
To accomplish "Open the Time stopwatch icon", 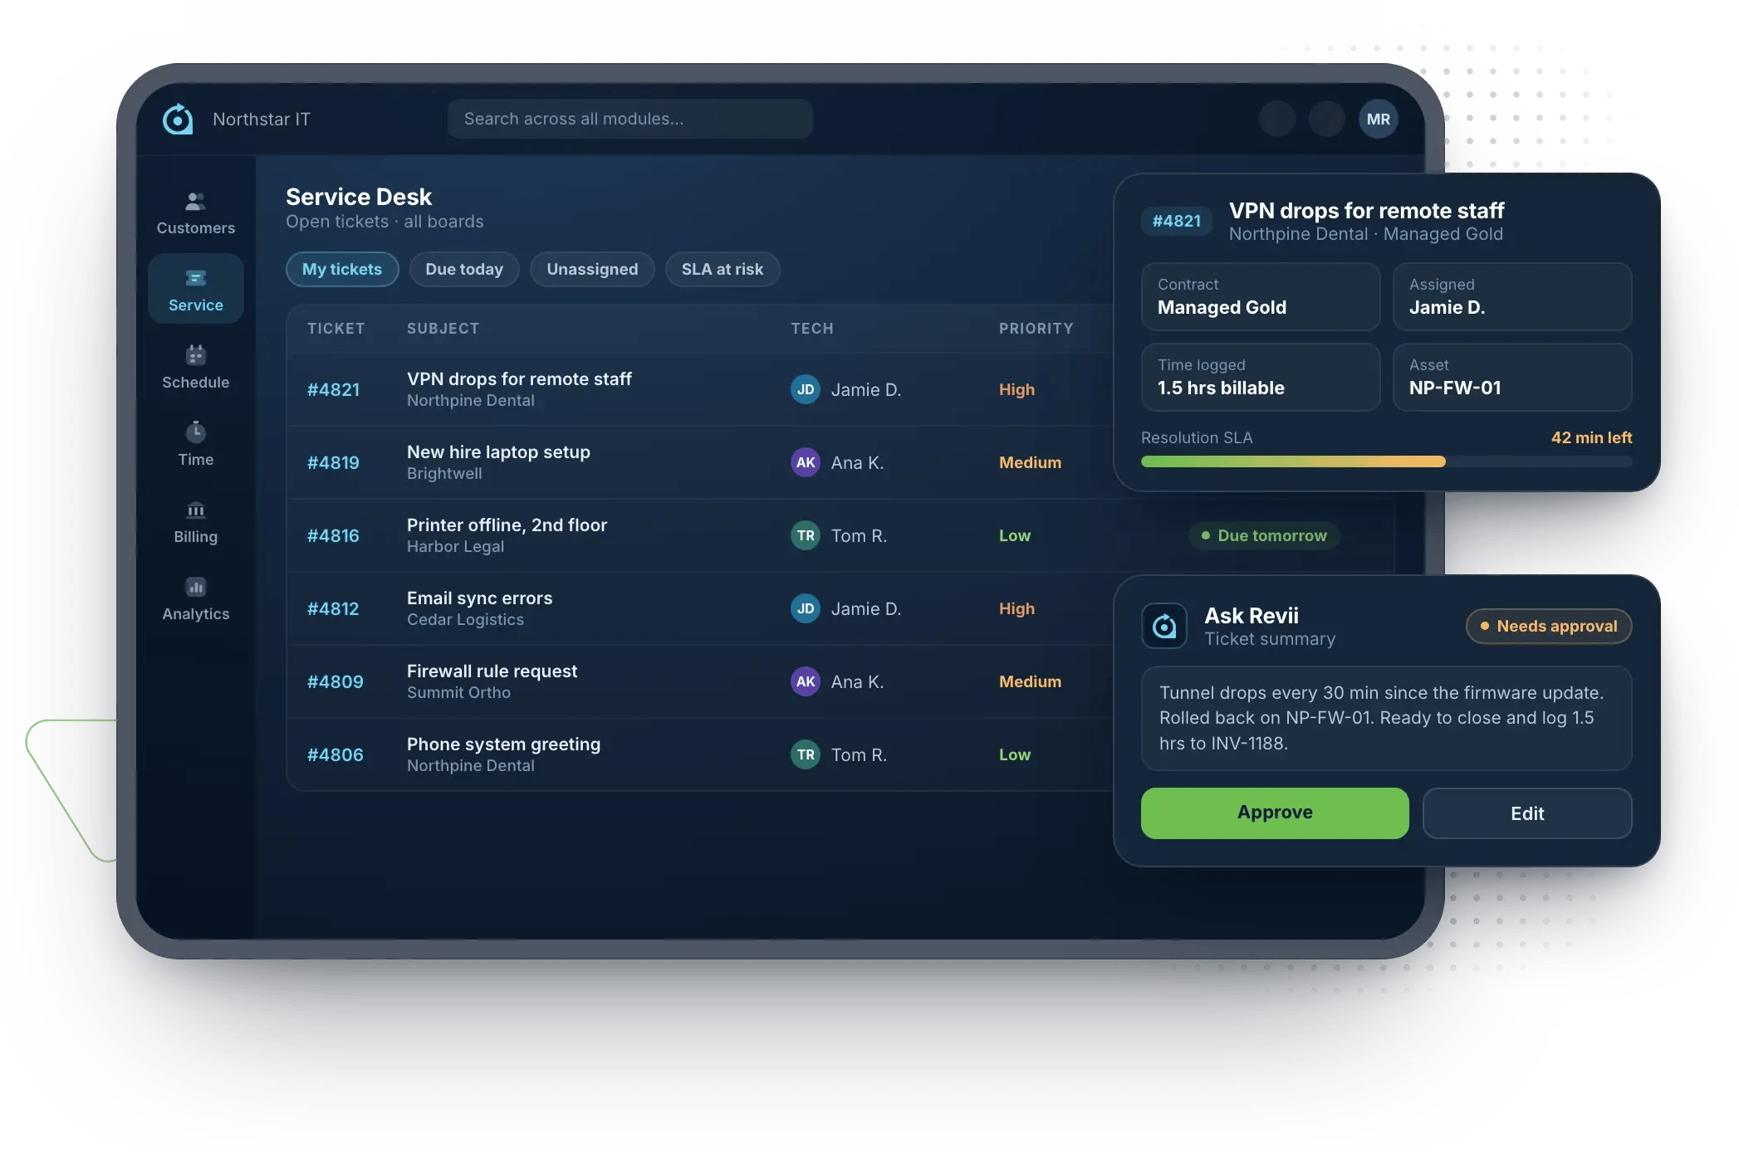I will click(x=196, y=432).
